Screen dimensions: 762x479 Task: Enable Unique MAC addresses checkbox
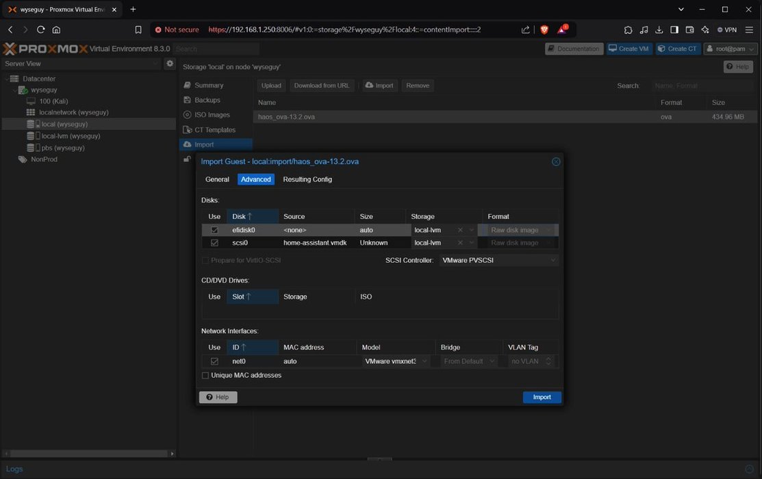205,375
